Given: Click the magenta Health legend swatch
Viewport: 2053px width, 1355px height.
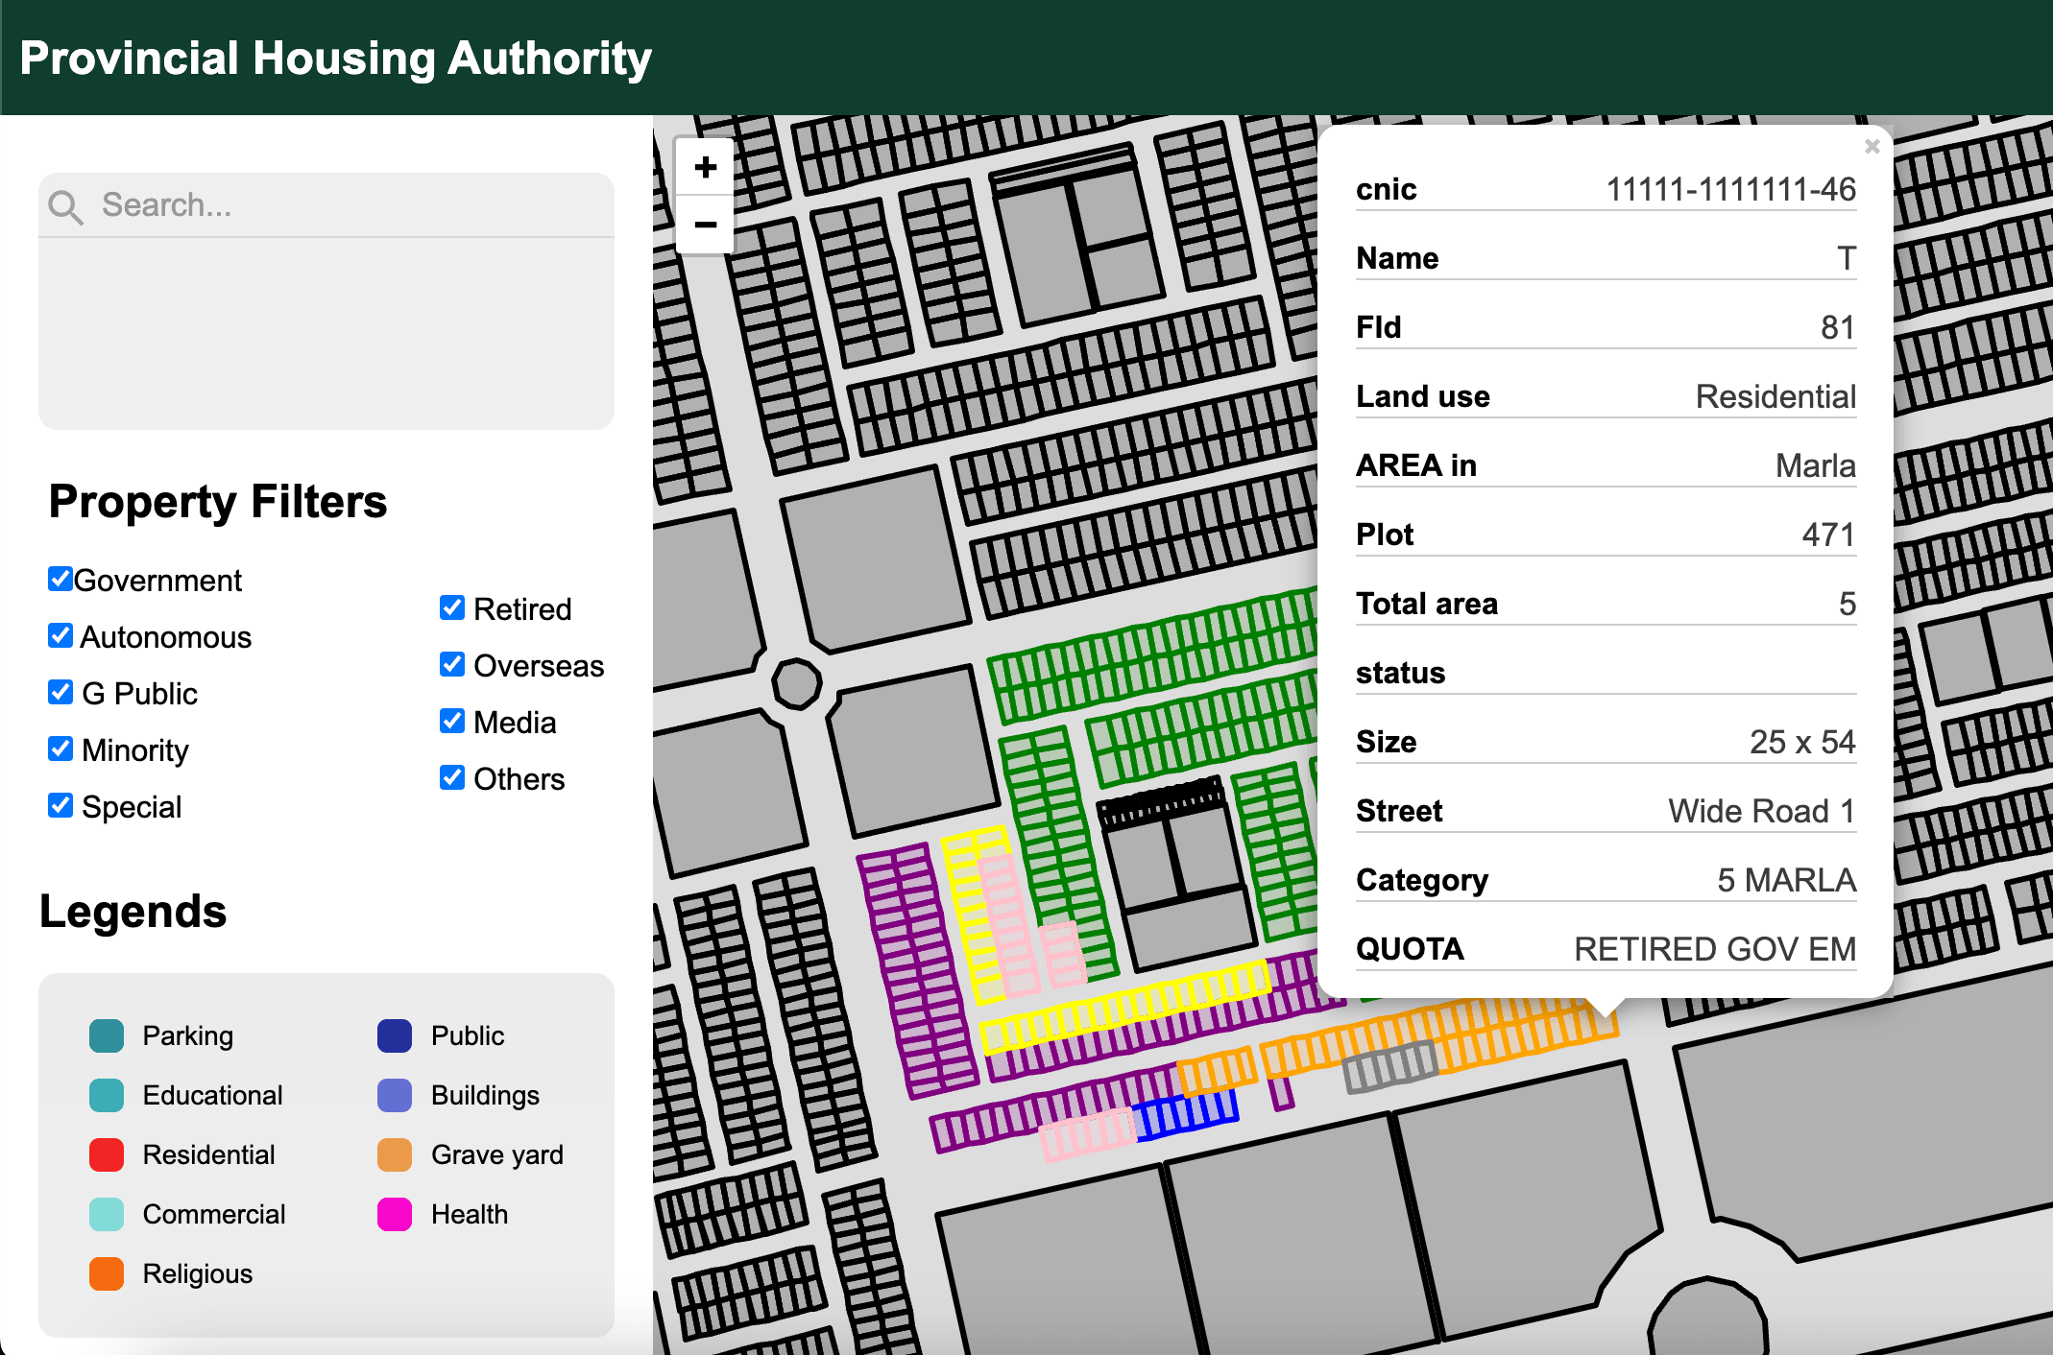Looking at the screenshot, I should click(395, 1214).
